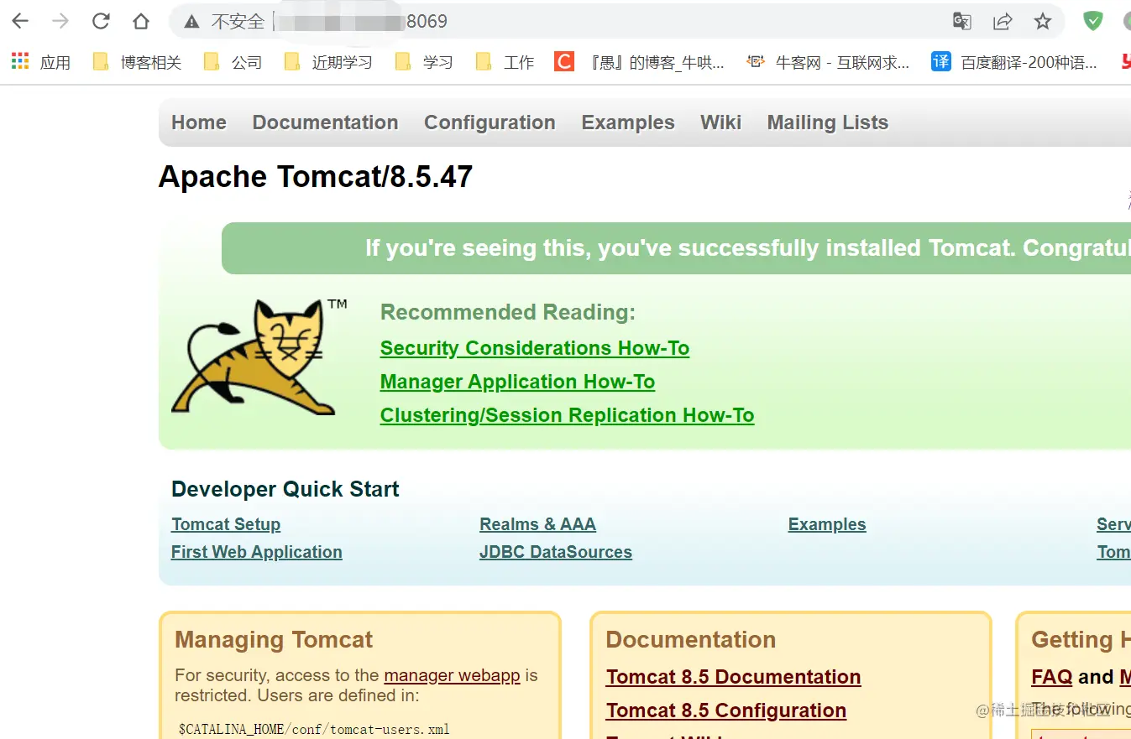1131x739 pixels.
Task: Go to the browser home page icon
Action: click(x=141, y=22)
